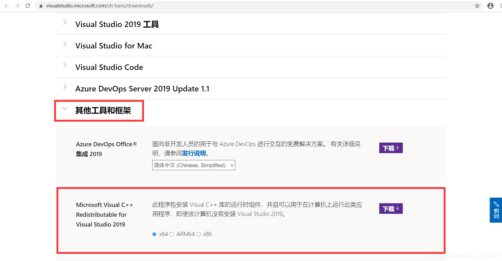Open the browser three-dot menu
Viewport: 502px width, 261px height.
[500, 6]
